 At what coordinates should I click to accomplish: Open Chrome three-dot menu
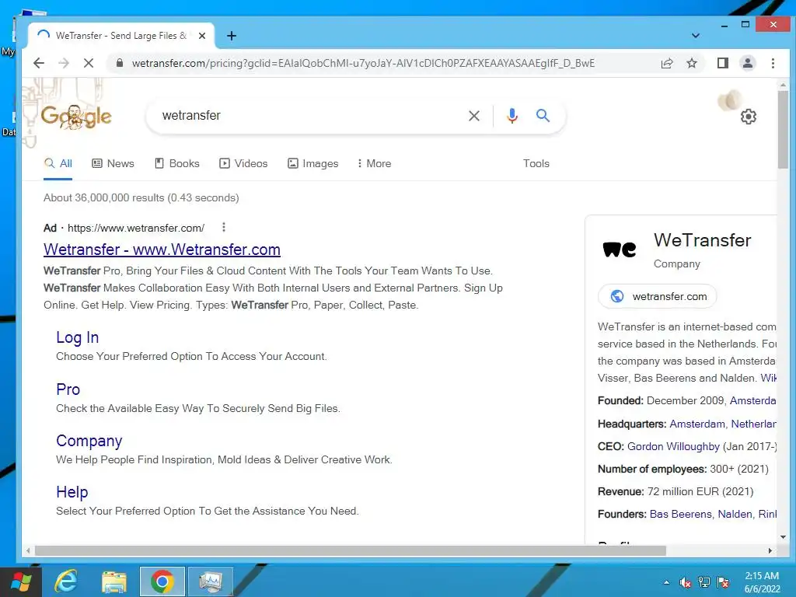pos(773,63)
